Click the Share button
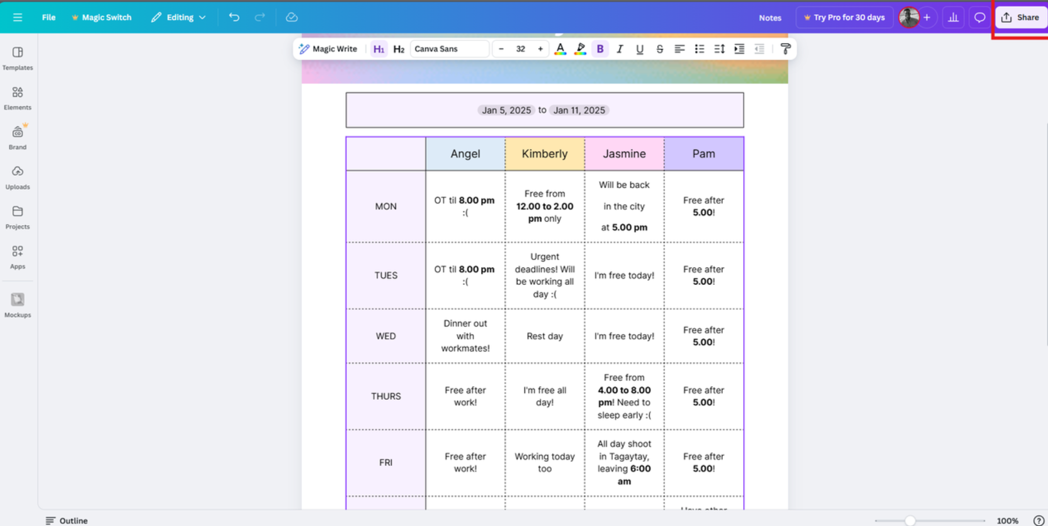The width and height of the screenshot is (1048, 526). click(x=1021, y=17)
